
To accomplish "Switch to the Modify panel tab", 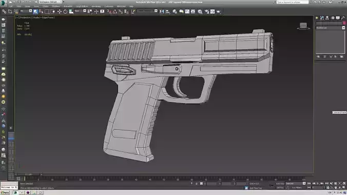I will click(322, 18).
